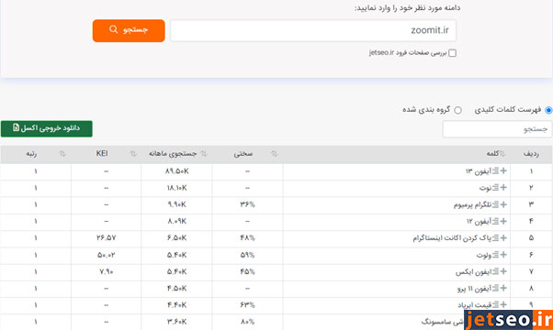Click the list icon beside ولوت
This screenshot has width=553, height=330.
[495, 255]
